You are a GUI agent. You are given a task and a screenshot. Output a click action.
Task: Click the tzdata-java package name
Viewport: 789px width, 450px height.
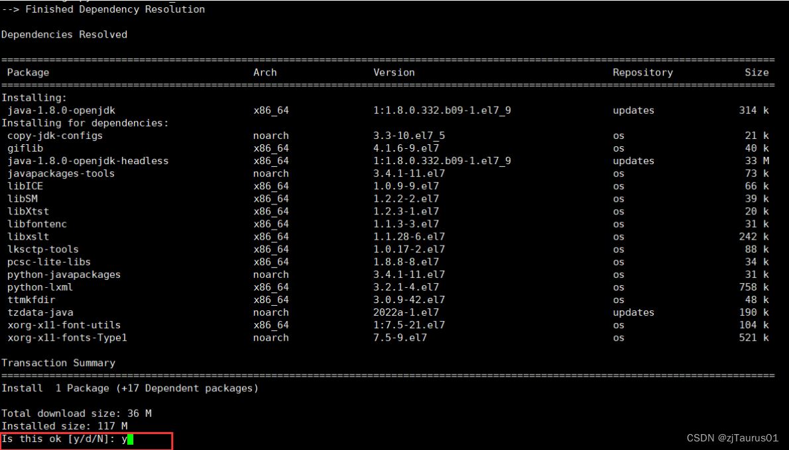click(40, 312)
